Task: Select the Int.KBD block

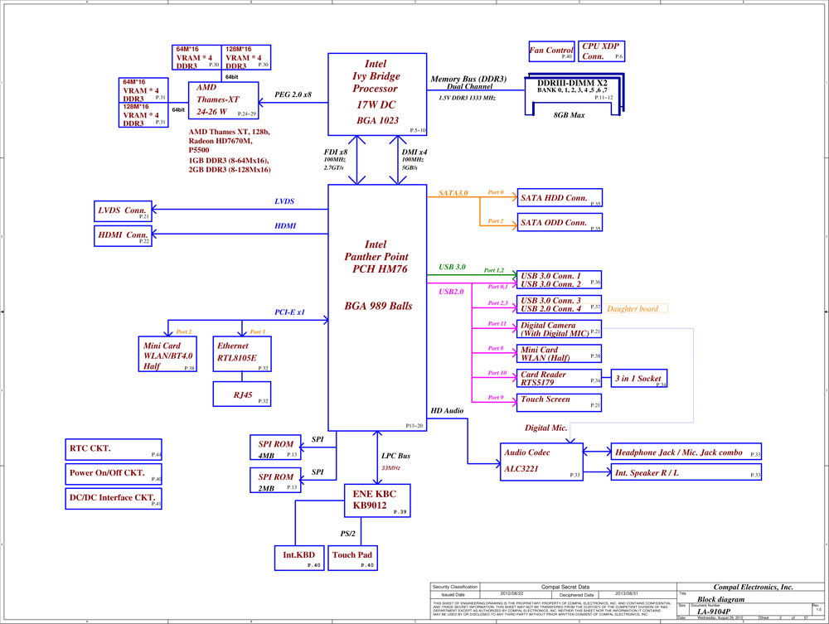Action: (x=299, y=558)
